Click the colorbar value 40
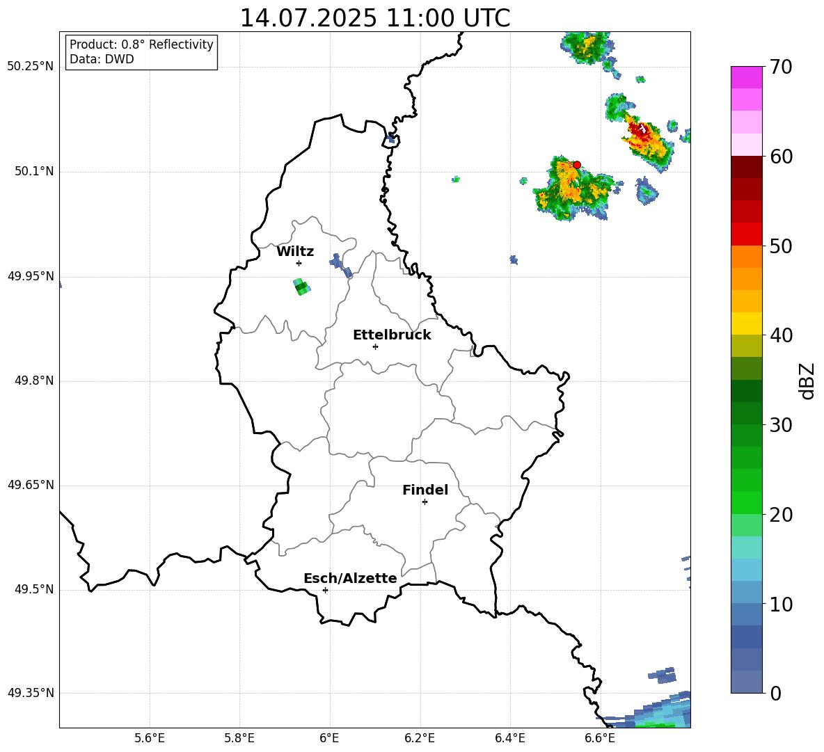The width and height of the screenshot is (824, 752). click(781, 335)
